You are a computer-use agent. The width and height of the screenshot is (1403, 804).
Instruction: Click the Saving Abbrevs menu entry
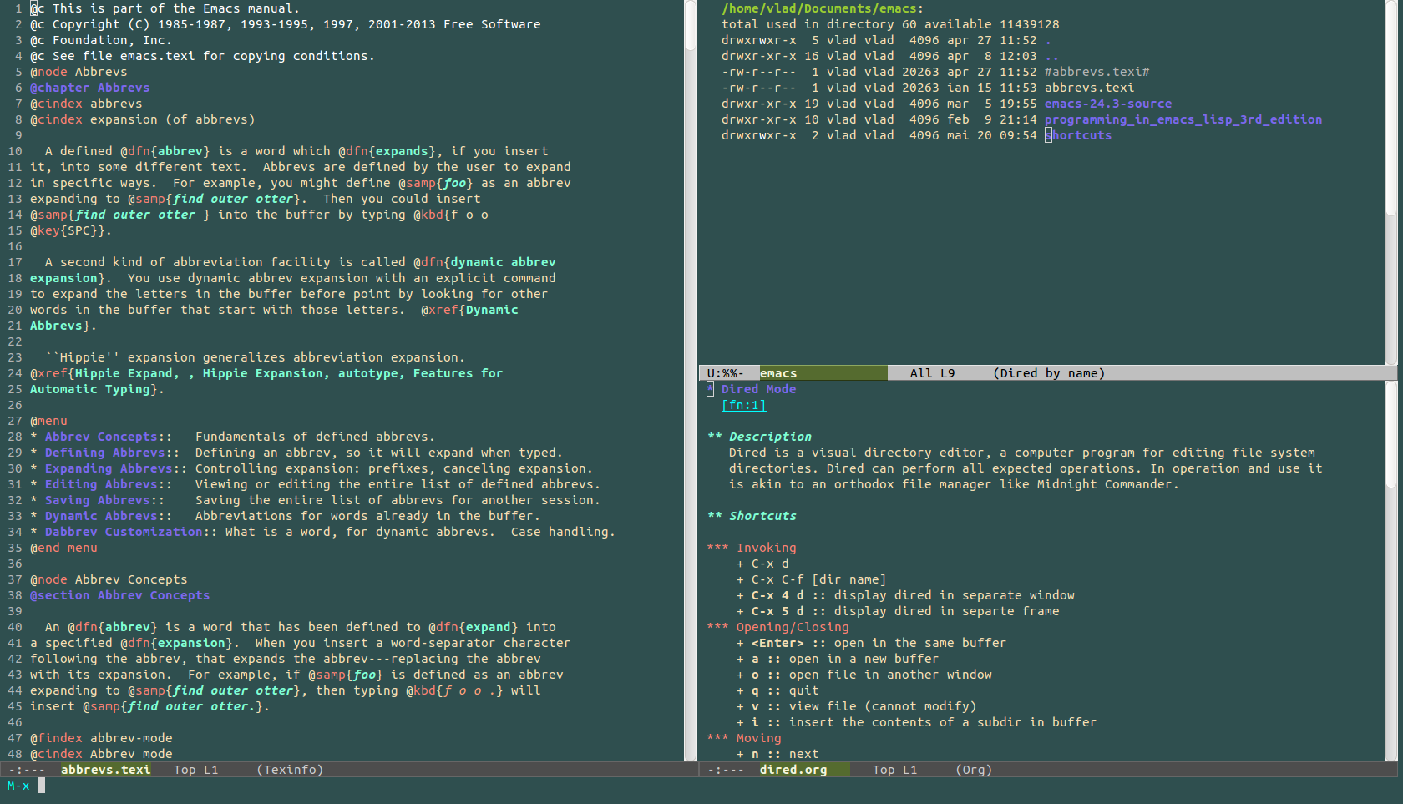click(100, 500)
